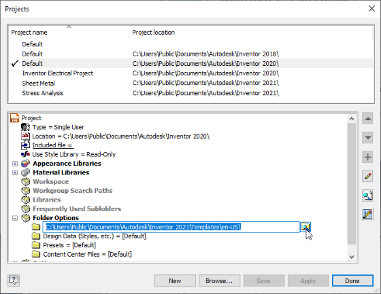Click the Workgroup Search Paths icon
The image size is (381, 294).
pyautogui.click(x=26, y=191)
